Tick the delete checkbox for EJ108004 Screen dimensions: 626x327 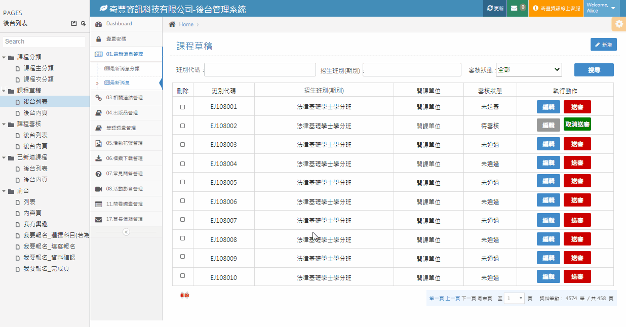(x=183, y=163)
